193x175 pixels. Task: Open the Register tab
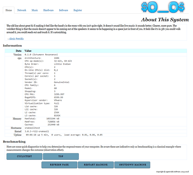(78, 10)
